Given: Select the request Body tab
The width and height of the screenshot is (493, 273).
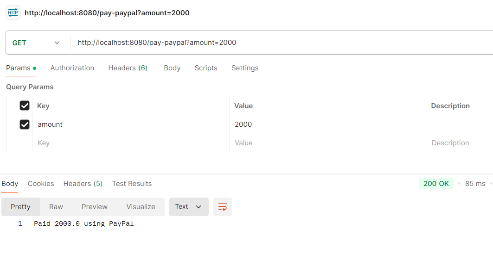Looking at the screenshot, I should coord(172,68).
